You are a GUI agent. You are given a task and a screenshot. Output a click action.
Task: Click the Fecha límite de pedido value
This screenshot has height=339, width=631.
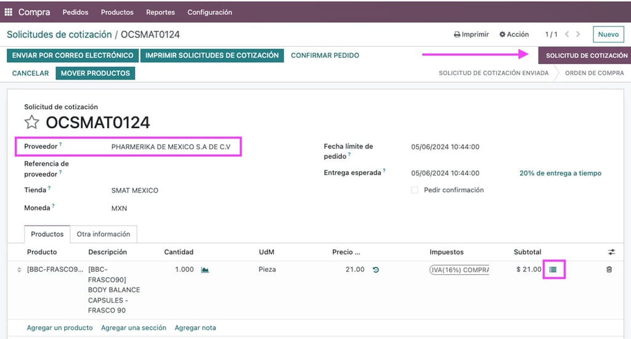tap(445, 147)
